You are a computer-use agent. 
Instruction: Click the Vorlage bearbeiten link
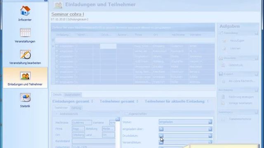coord(240,103)
